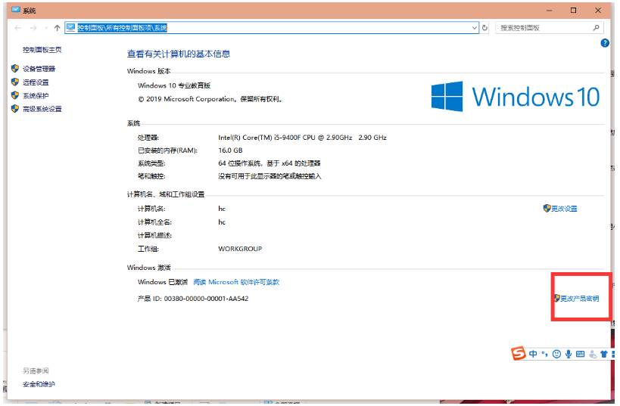The width and height of the screenshot is (620, 406).
Task: Open 安全和维护 (Security and Maintenance)
Action: 39,384
